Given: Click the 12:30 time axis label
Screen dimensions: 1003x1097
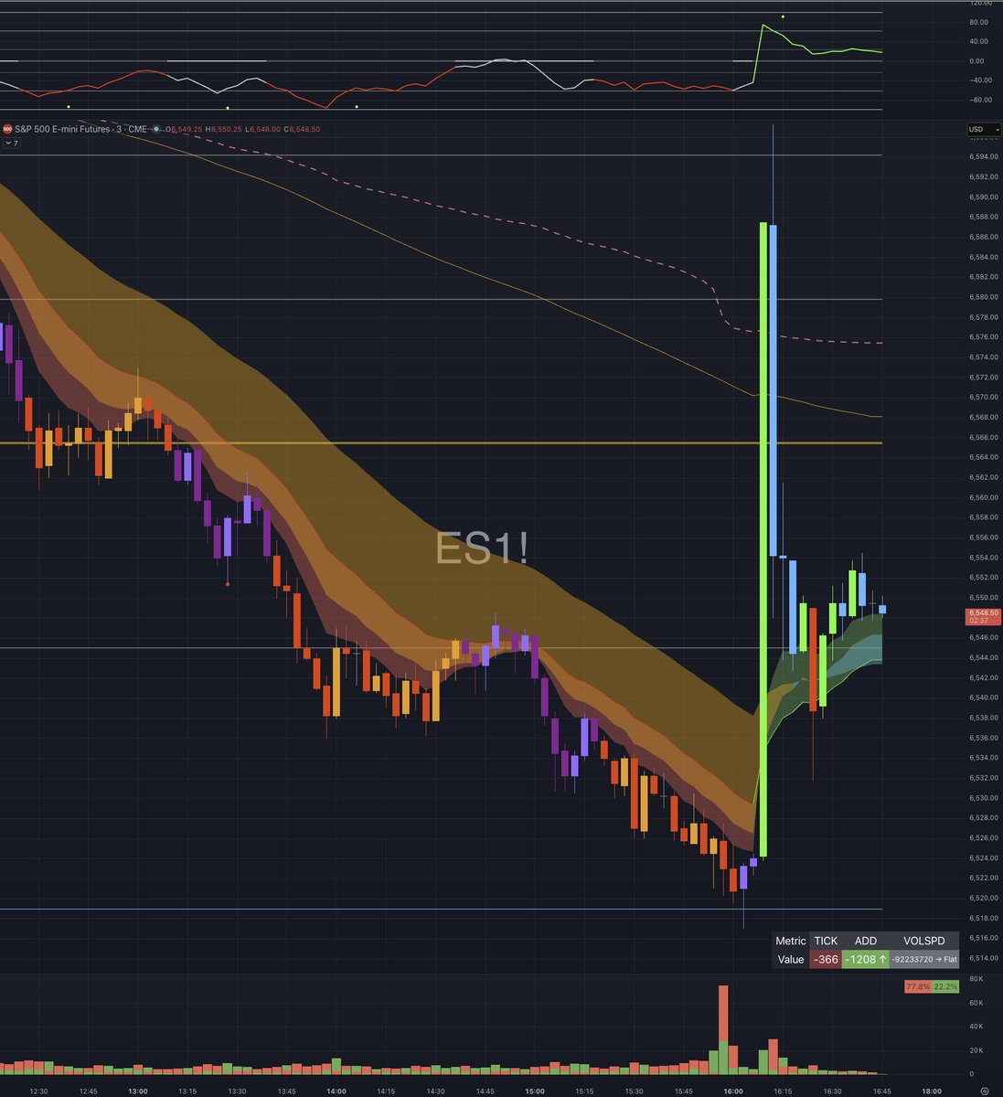Looking at the screenshot, I should tap(38, 1091).
